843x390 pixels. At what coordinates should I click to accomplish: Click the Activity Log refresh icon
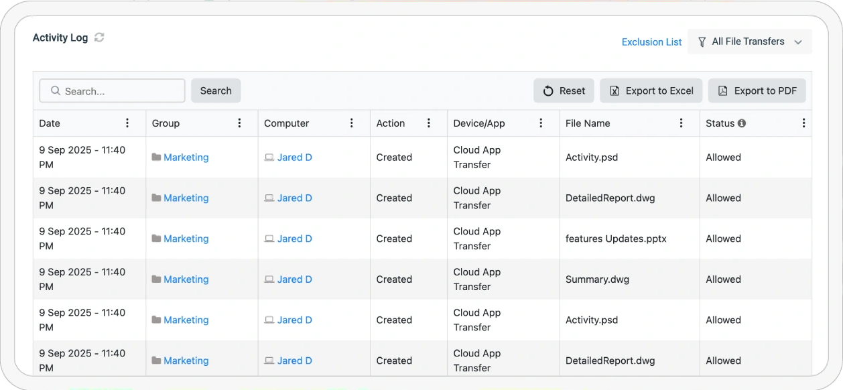pyautogui.click(x=99, y=38)
